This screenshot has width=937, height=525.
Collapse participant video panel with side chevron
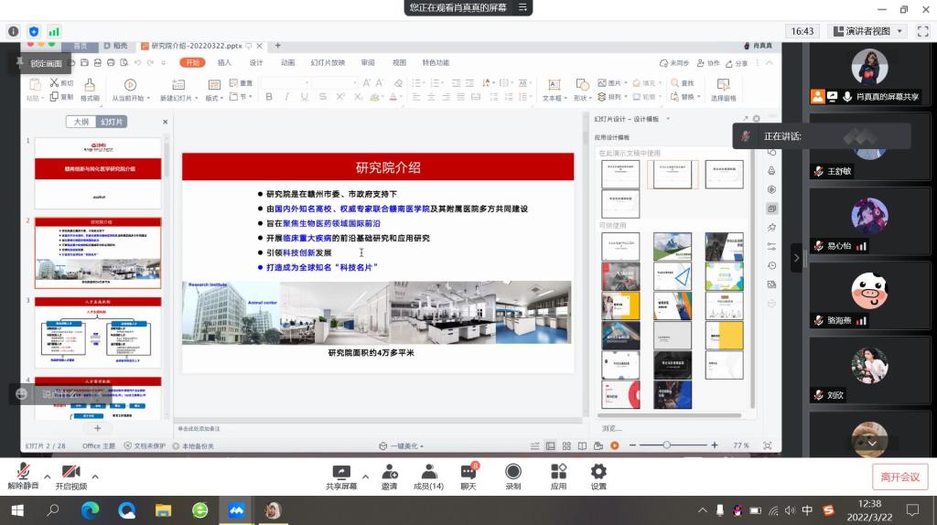pos(796,258)
